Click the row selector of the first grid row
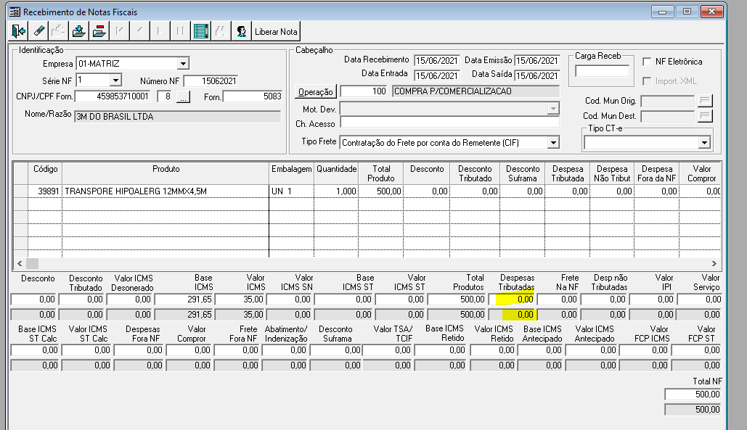Image resolution: width=747 pixels, height=430 pixels. pyautogui.click(x=21, y=191)
